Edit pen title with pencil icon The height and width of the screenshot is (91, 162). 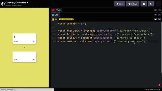click(x=28, y=3)
